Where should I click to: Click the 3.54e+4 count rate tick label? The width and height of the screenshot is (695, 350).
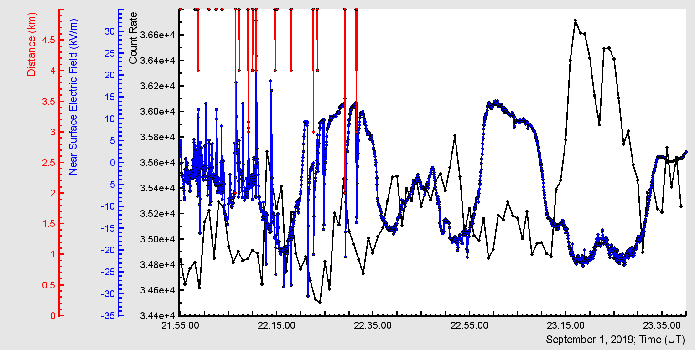tap(157, 188)
